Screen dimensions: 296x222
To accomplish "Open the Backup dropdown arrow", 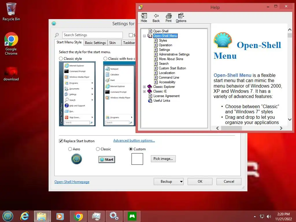I will point(181,182).
